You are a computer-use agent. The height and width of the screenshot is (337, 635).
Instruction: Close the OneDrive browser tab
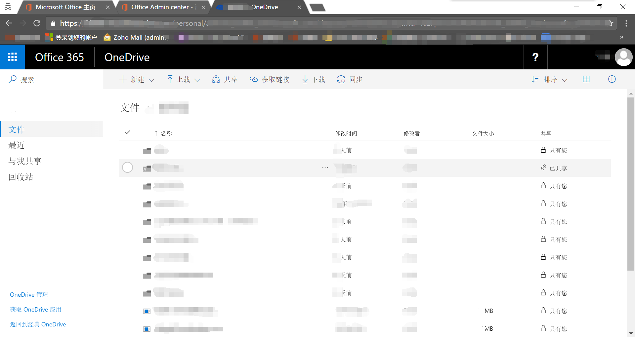pyautogui.click(x=299, y=7)
